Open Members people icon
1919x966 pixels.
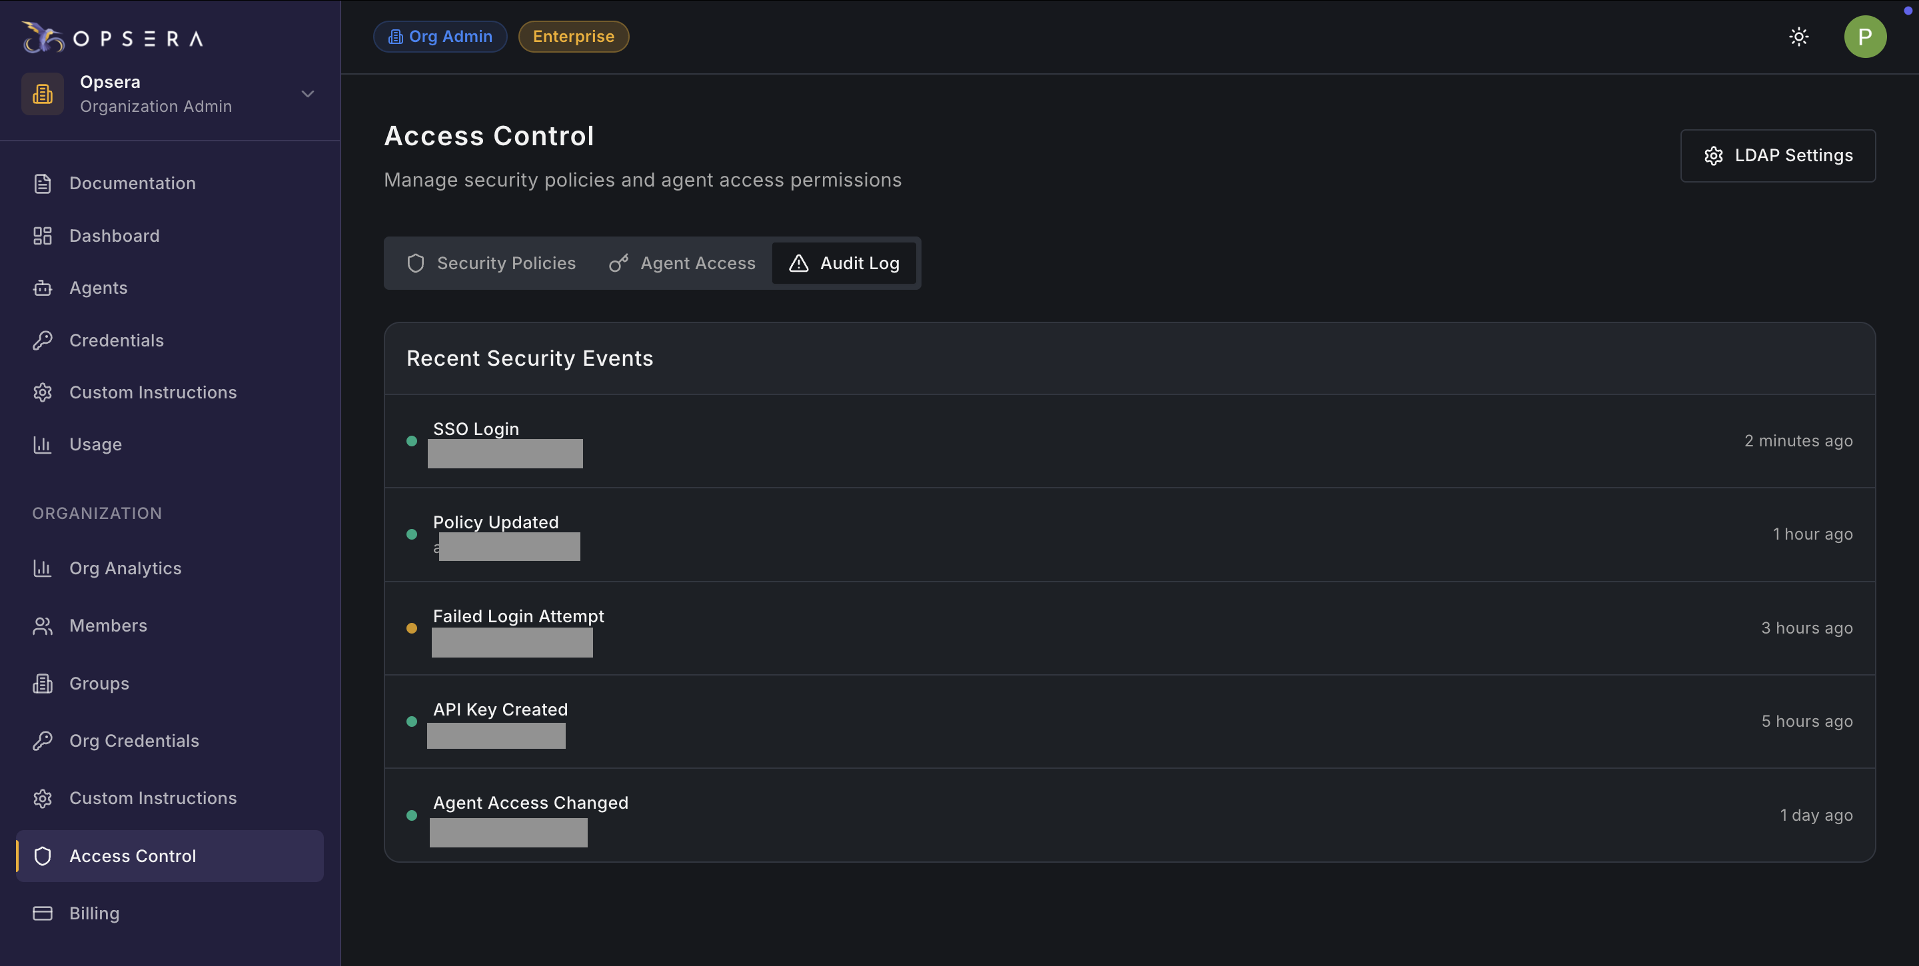[x=43, y=626]
